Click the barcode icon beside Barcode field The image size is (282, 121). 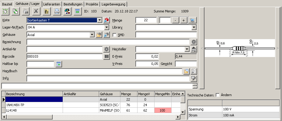pos(106,56)
